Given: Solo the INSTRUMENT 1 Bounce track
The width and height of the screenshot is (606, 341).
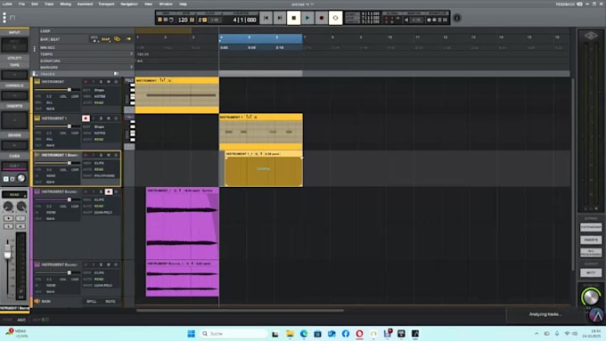Looking at the screenshot, I should point(102,155).
